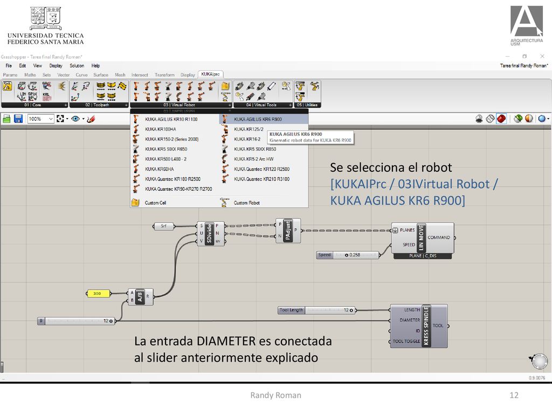Click the Arquitectura USM logo
The image size is (552, 414).
pos(527,26)
